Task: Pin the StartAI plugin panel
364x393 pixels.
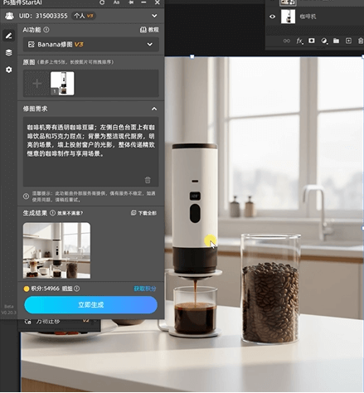Action: [x=131, y=2]
